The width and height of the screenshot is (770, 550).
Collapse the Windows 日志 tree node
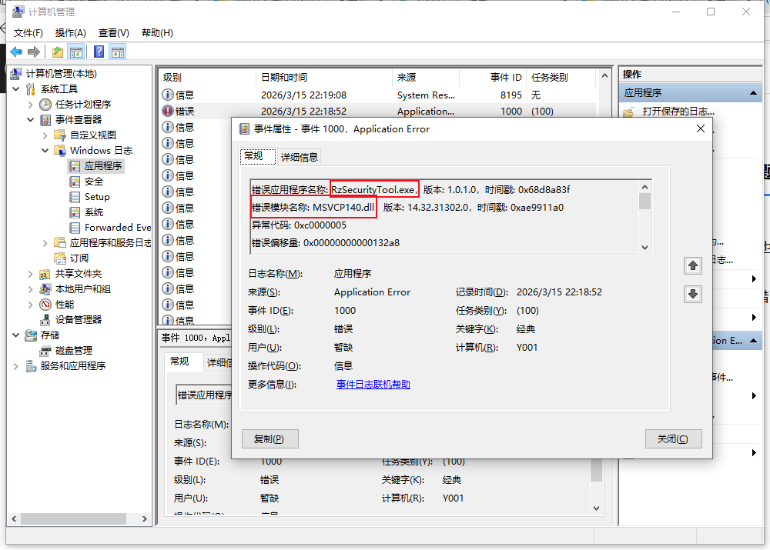click(45, 151)
